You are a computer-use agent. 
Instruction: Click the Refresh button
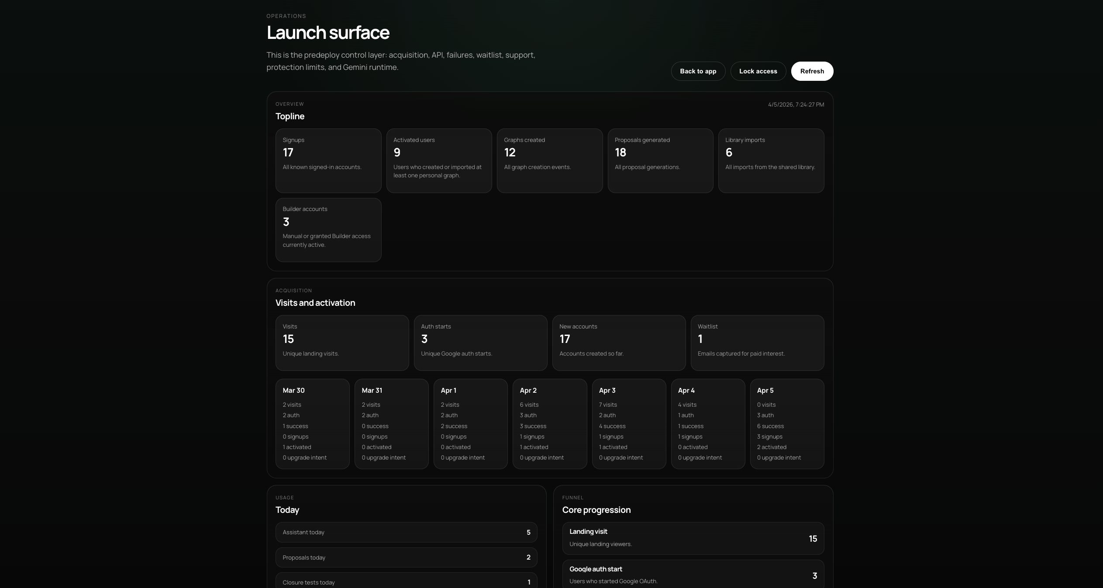coord(812,71)
